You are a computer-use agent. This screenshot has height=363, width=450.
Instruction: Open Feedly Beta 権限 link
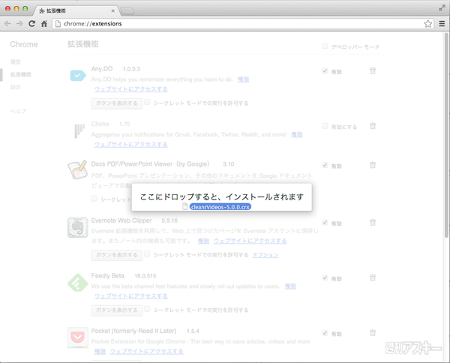(290, 286)
